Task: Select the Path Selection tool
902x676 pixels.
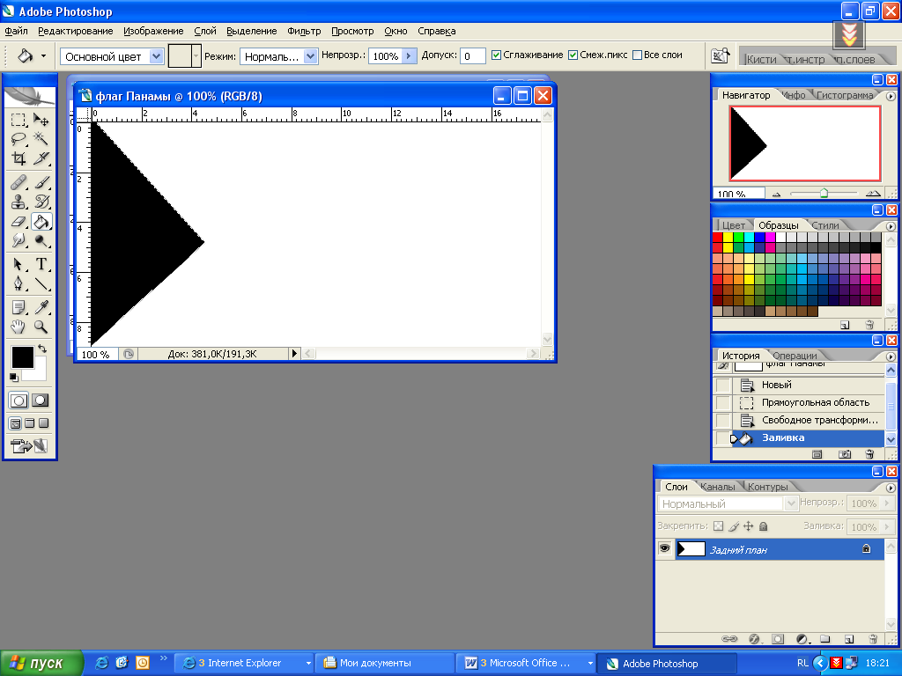Action: pos(18,264)
